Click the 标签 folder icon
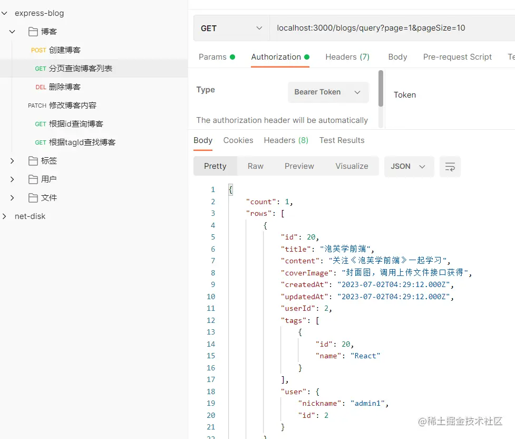515x439 pixels. [x=33, y=161]
